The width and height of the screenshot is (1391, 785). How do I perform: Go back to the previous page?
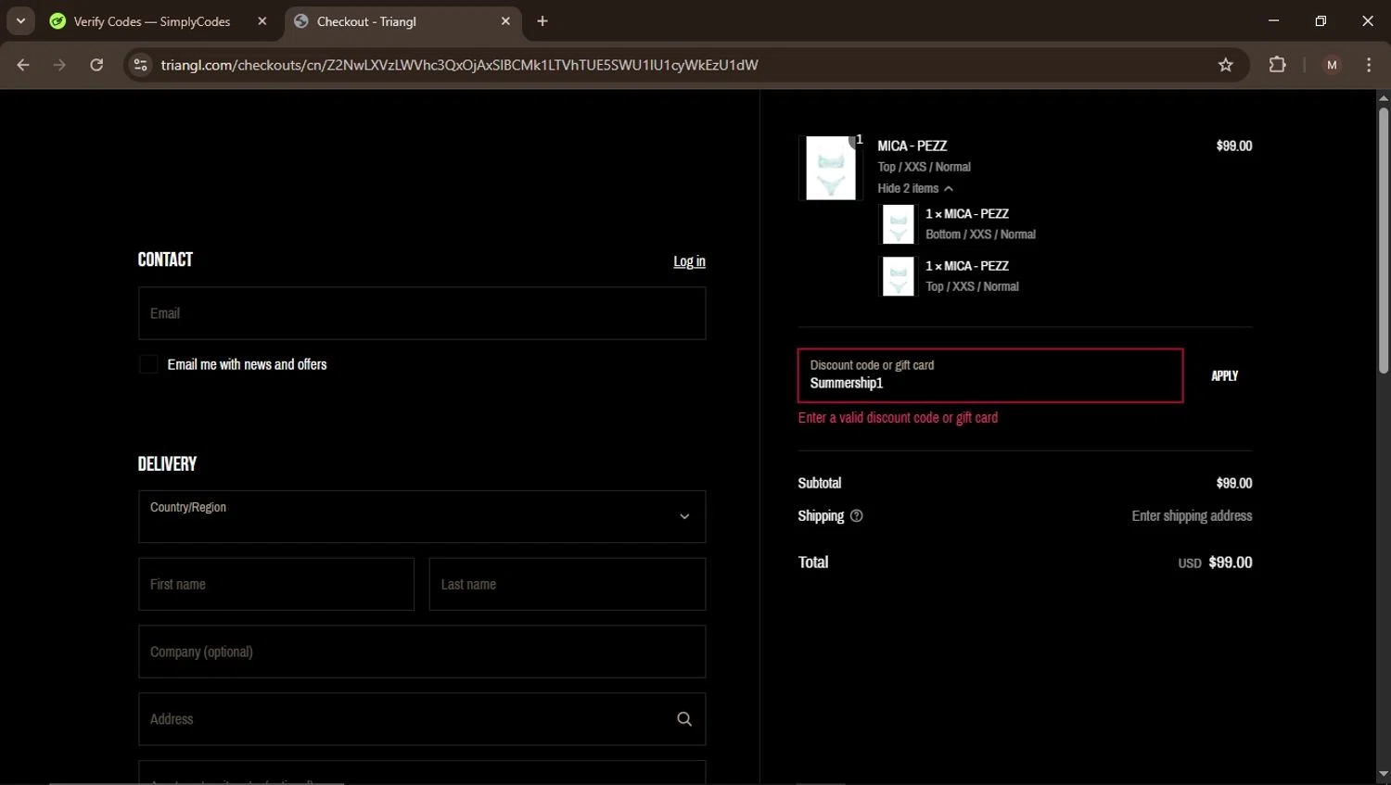(x=23, y=65)
